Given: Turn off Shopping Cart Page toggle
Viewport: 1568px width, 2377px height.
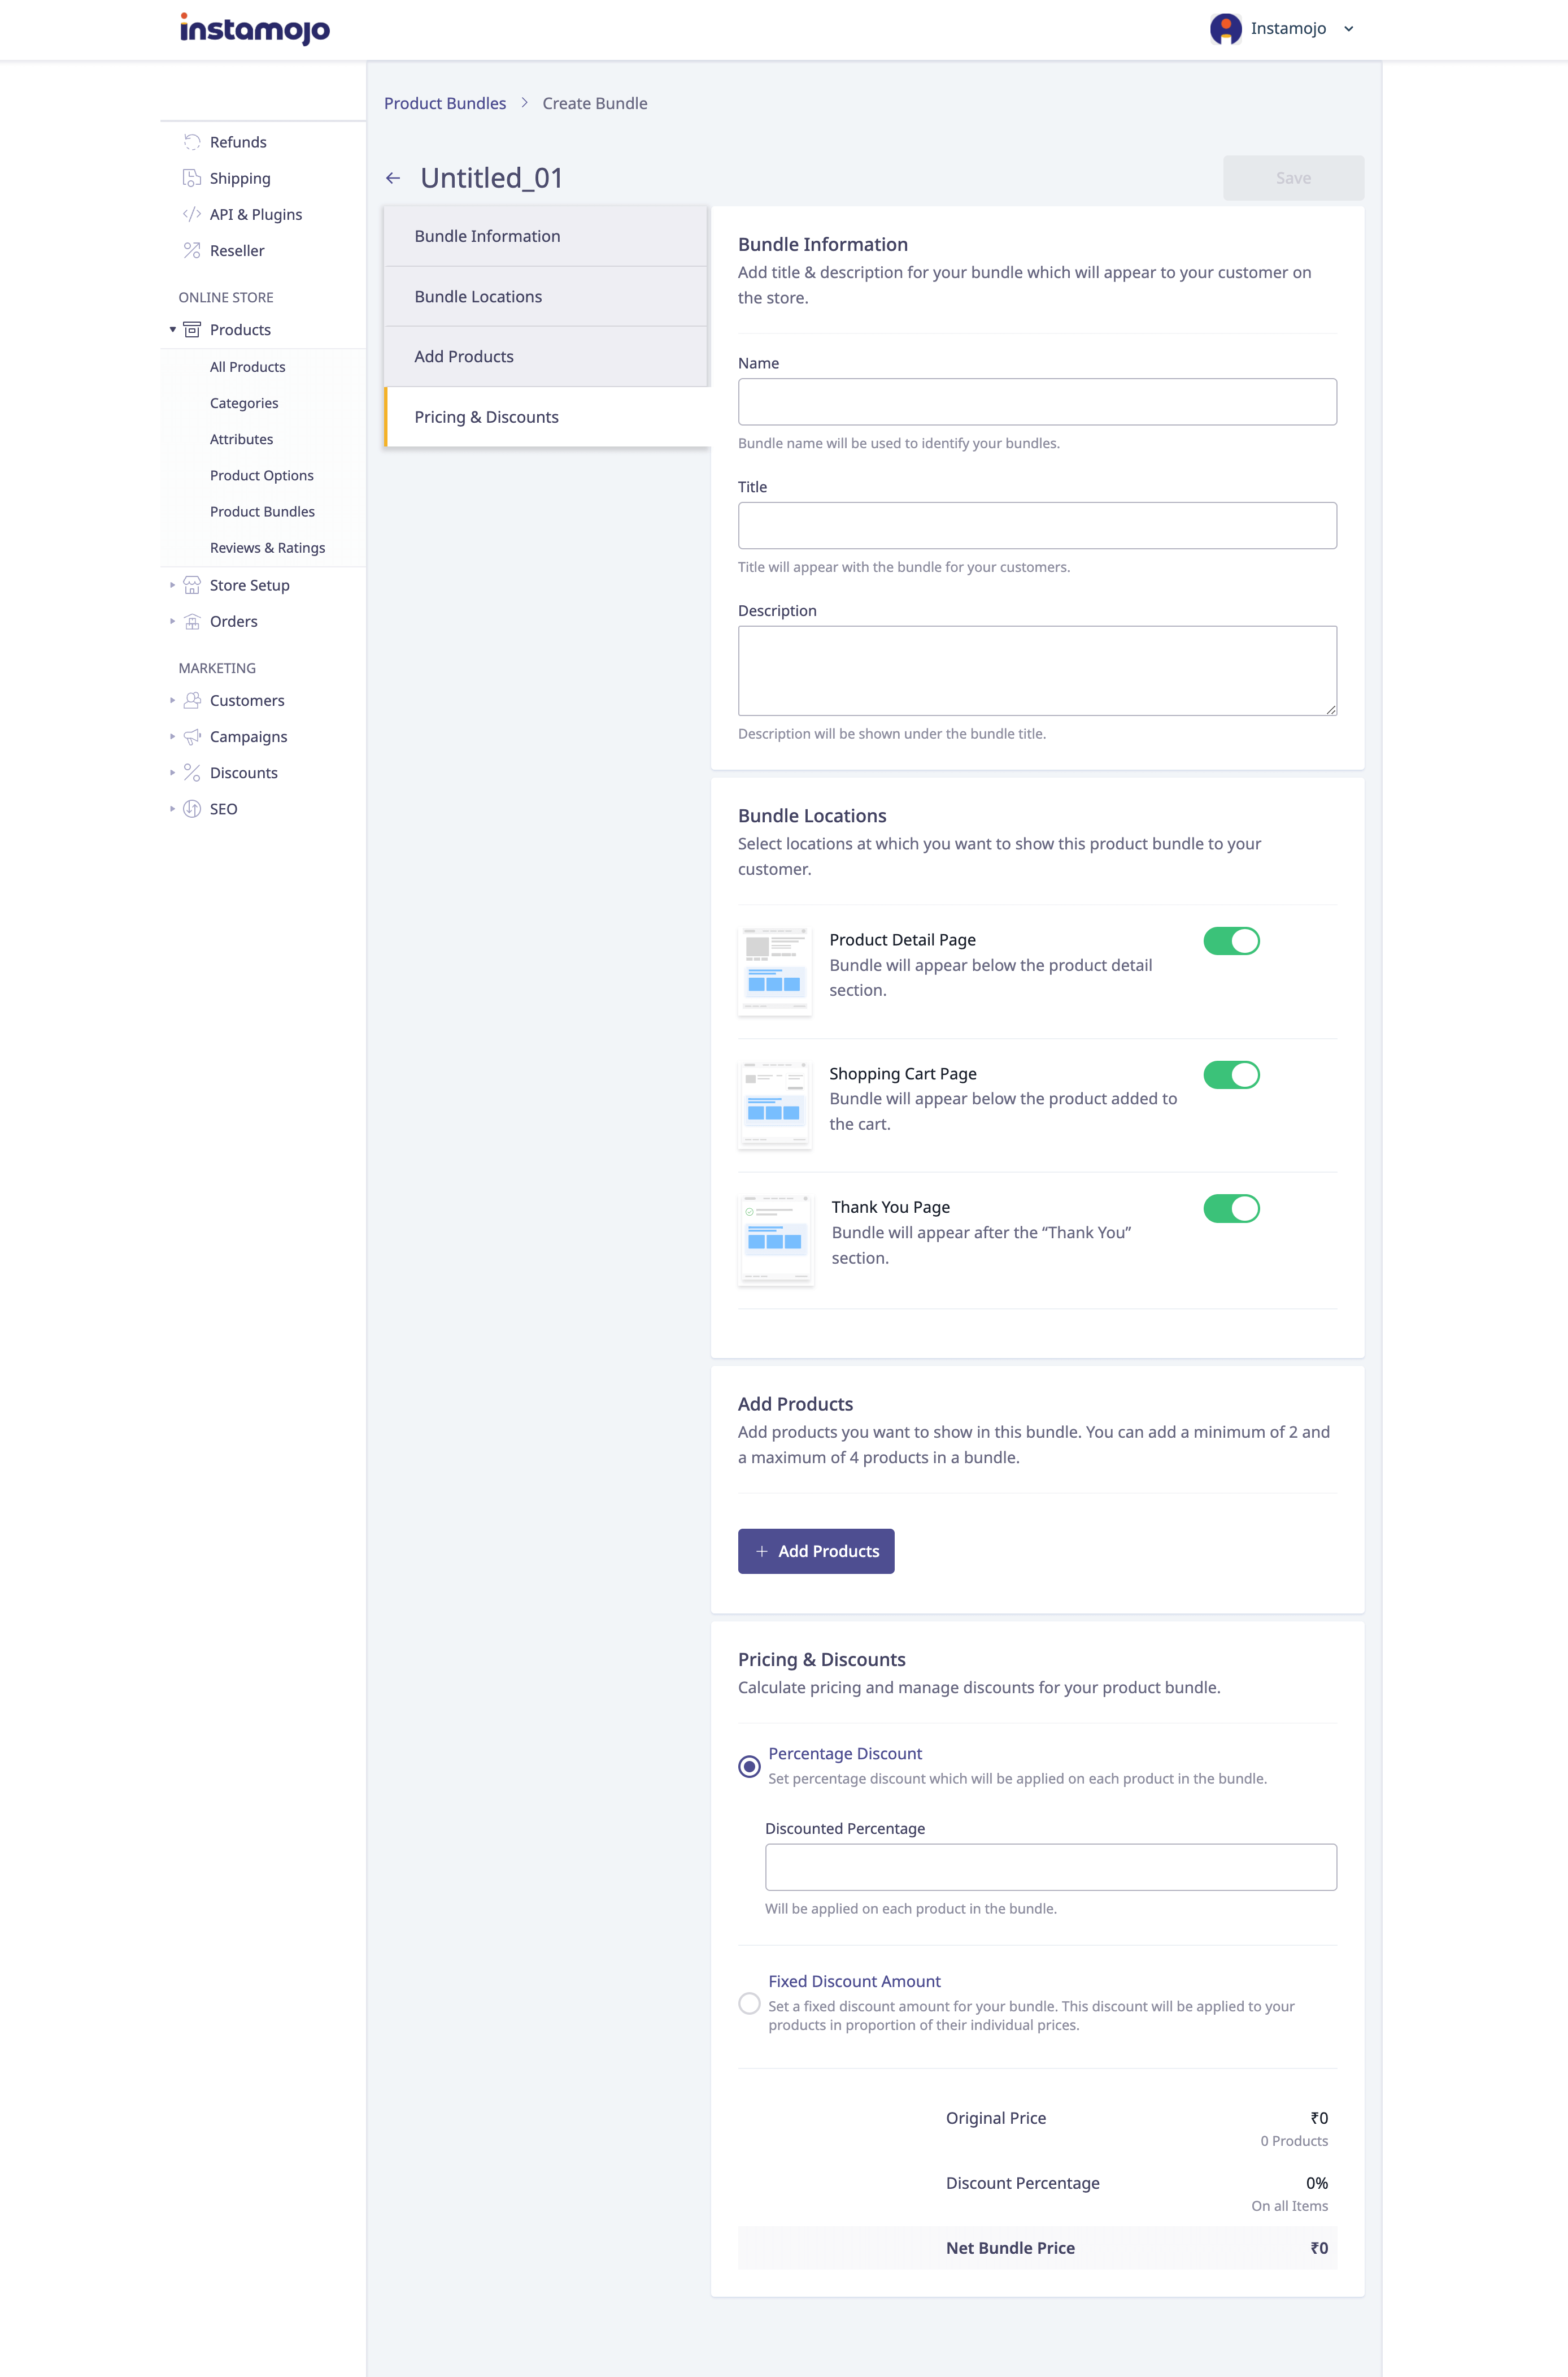Looking at the screenshot, I should tap(1231, 1074).
